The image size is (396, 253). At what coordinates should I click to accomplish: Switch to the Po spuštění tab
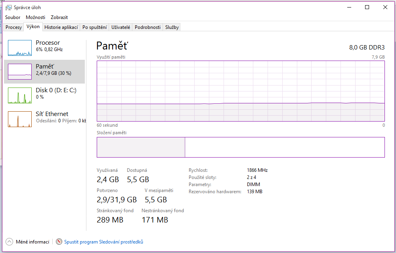[94, 27]
